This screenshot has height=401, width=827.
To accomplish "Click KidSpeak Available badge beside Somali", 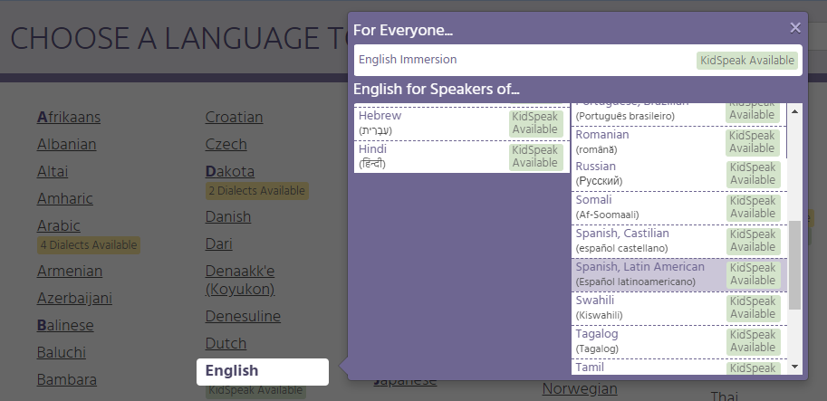I will pos(752,207).
